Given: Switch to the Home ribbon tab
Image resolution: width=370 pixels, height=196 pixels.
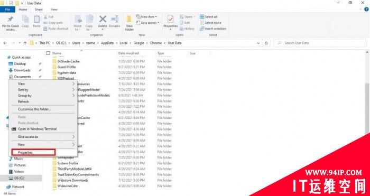Looking at the screenshot, I should [x=23, y=10].
